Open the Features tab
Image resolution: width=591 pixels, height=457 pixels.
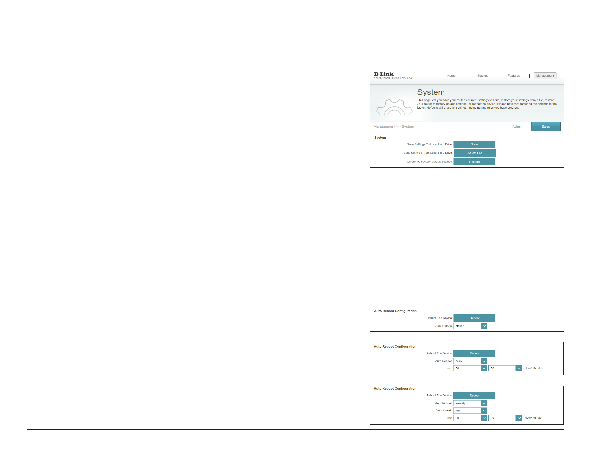pyautogui.click(x=514, y=76)
